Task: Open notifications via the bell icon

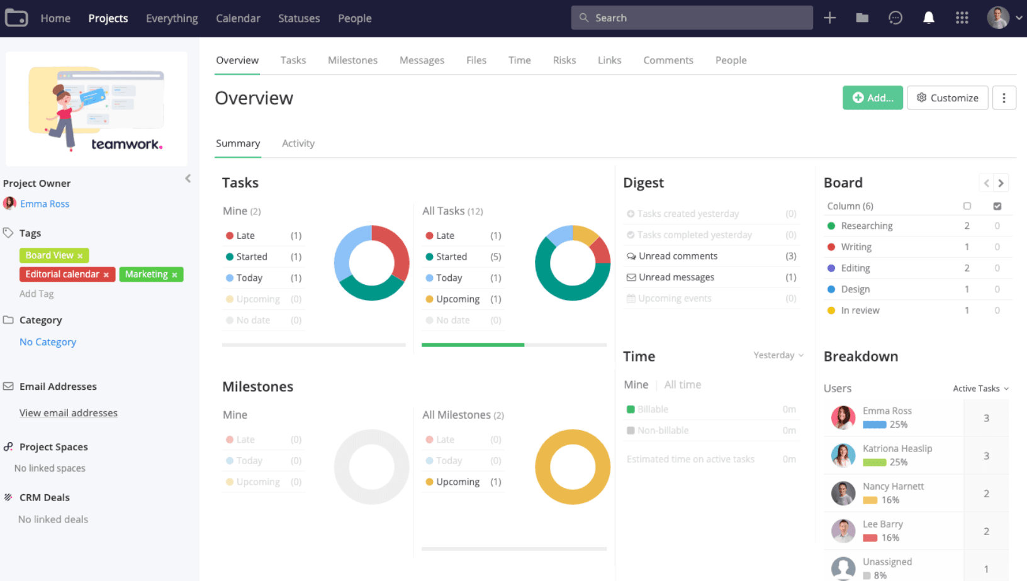Action: pyautogui.click(x=929, y=18)
